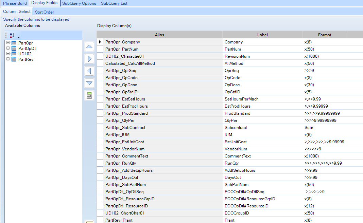Select the Column Select sub-tab
The width and height of the screenshot is (363, 223).
click(17, 12)
